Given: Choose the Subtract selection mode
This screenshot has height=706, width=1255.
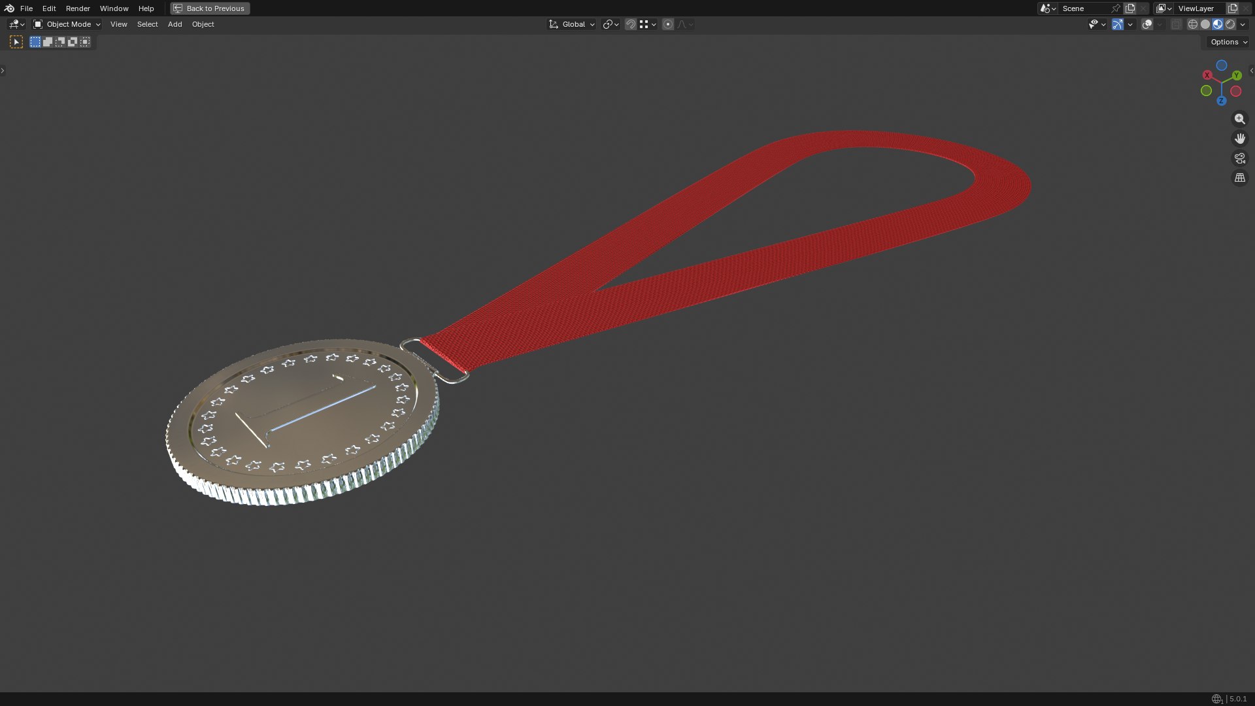Looking at the screenshot, I should (60, 42).
